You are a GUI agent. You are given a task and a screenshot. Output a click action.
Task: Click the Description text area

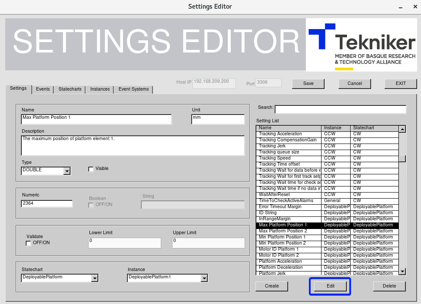[133, 146]
